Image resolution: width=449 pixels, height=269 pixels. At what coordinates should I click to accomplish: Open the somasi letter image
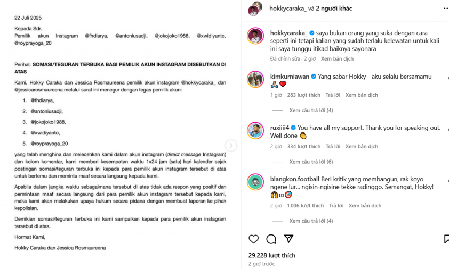121,134
